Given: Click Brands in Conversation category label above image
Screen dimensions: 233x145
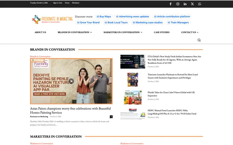Looking at the screenshot, I should point(40,56).
